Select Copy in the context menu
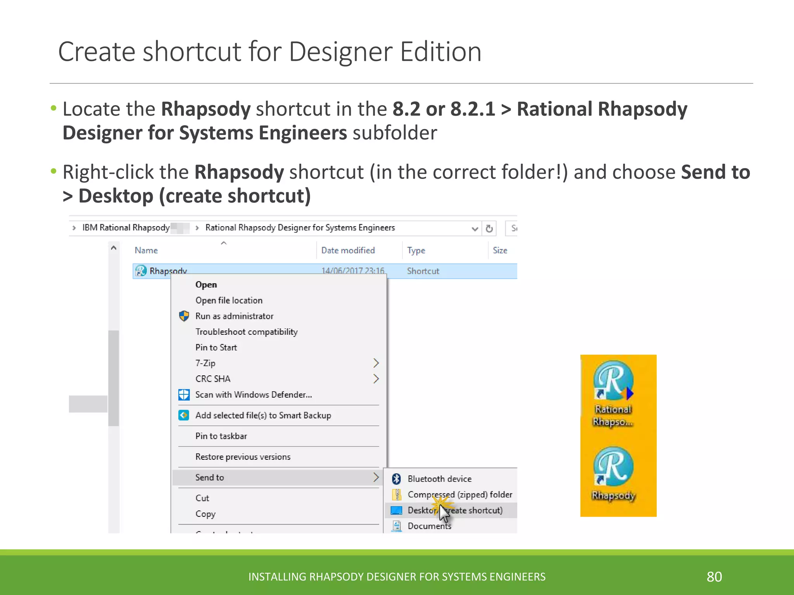 (205, 514)
